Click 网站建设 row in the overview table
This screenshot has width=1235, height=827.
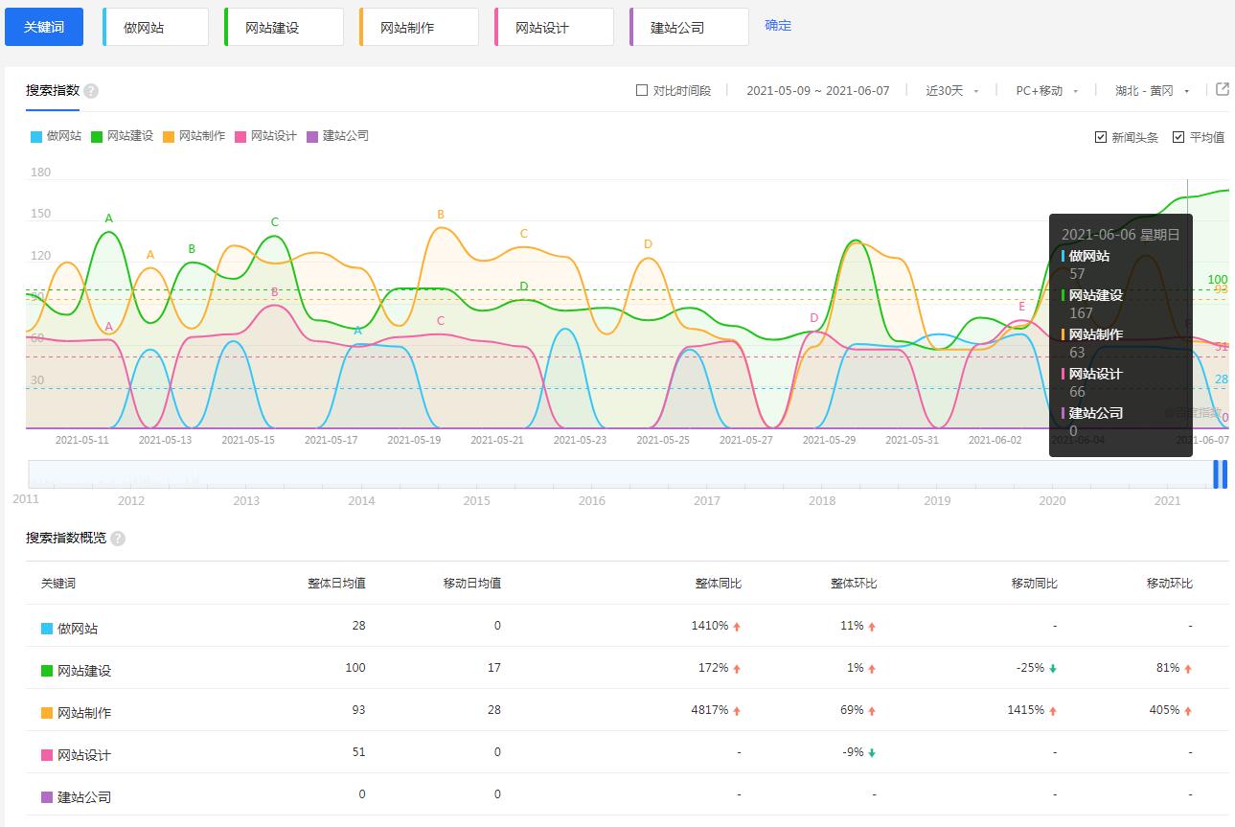coord(628,668)
